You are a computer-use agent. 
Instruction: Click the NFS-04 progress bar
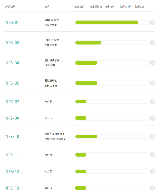[x=112, y=63]
